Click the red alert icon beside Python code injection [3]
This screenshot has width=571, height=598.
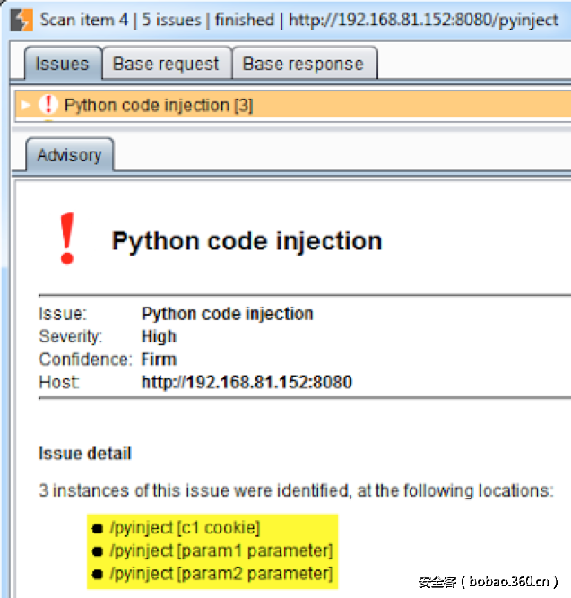point(48,106)
